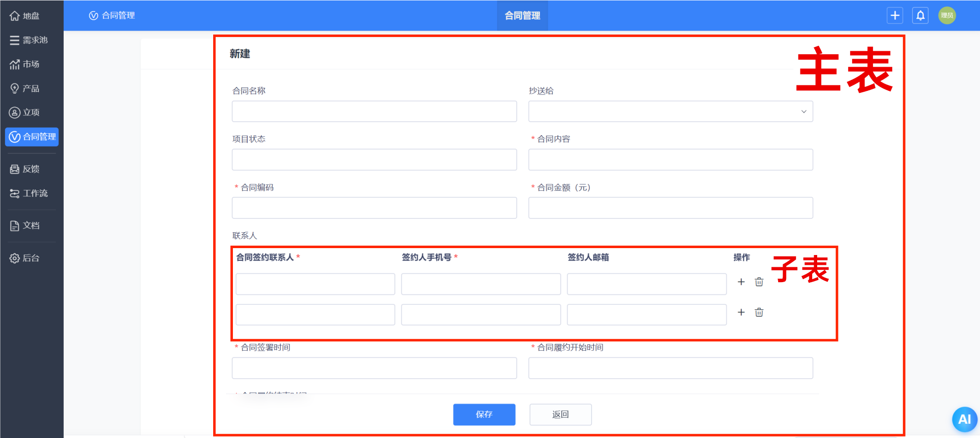Open the 需求池 sidebar item

(29, 40)
